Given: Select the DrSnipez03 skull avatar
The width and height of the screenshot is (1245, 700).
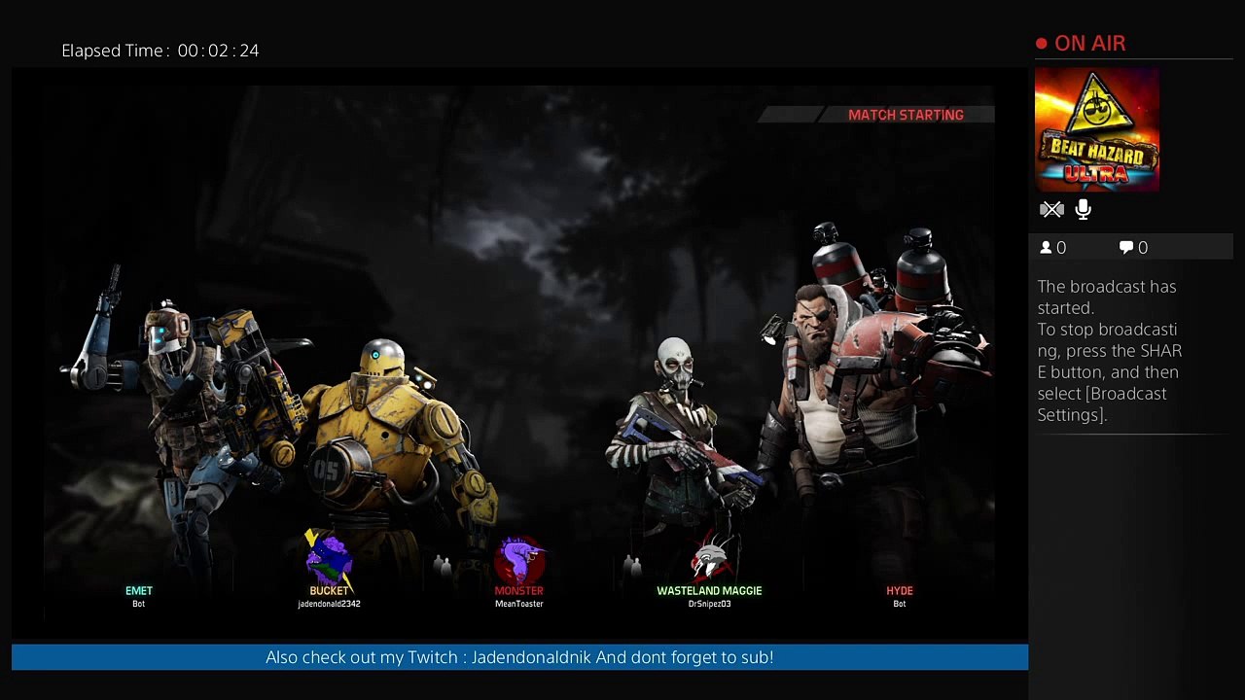Looking at the screenshot, I should (x=710, y=560).
